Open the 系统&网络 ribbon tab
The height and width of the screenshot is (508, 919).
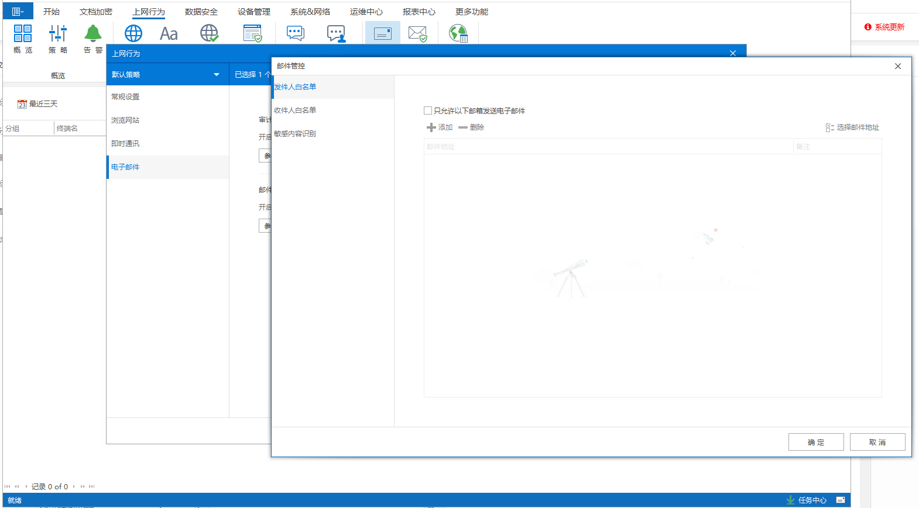(310, 12)
